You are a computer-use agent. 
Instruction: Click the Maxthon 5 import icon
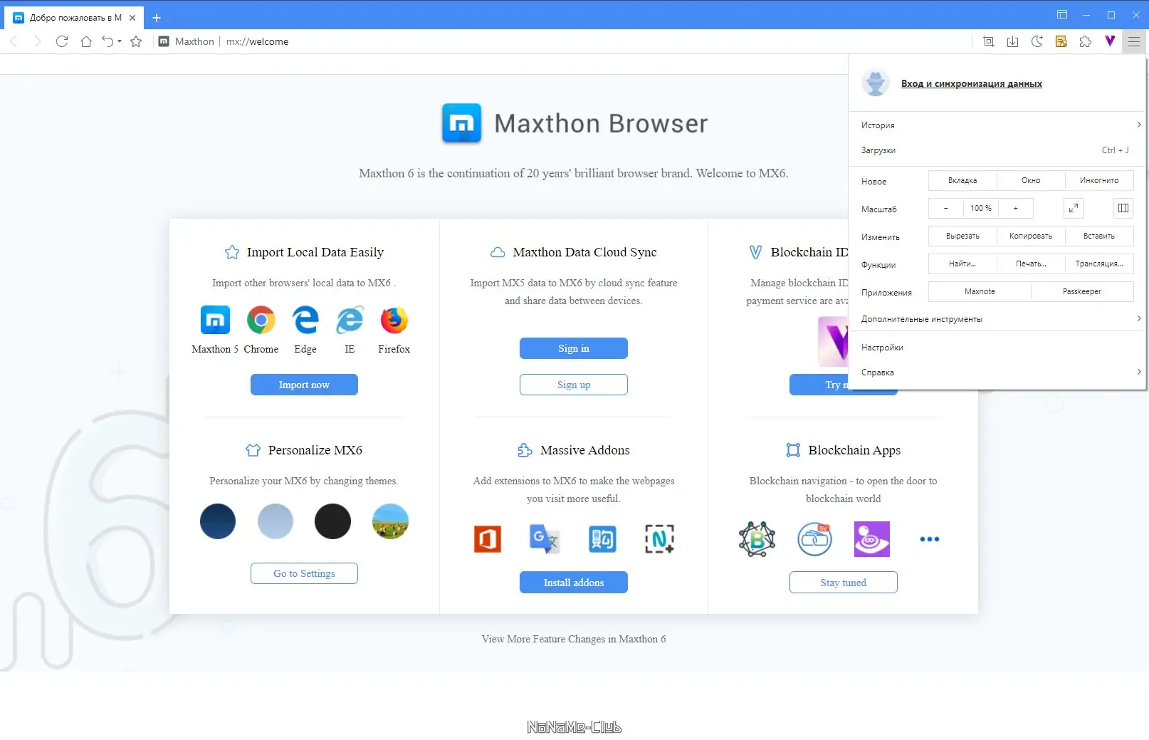point(215,321)
